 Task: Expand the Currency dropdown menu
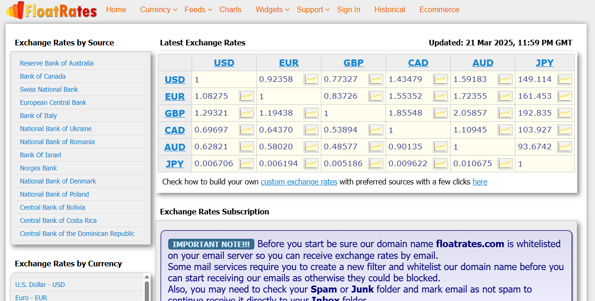coord(159,9)
